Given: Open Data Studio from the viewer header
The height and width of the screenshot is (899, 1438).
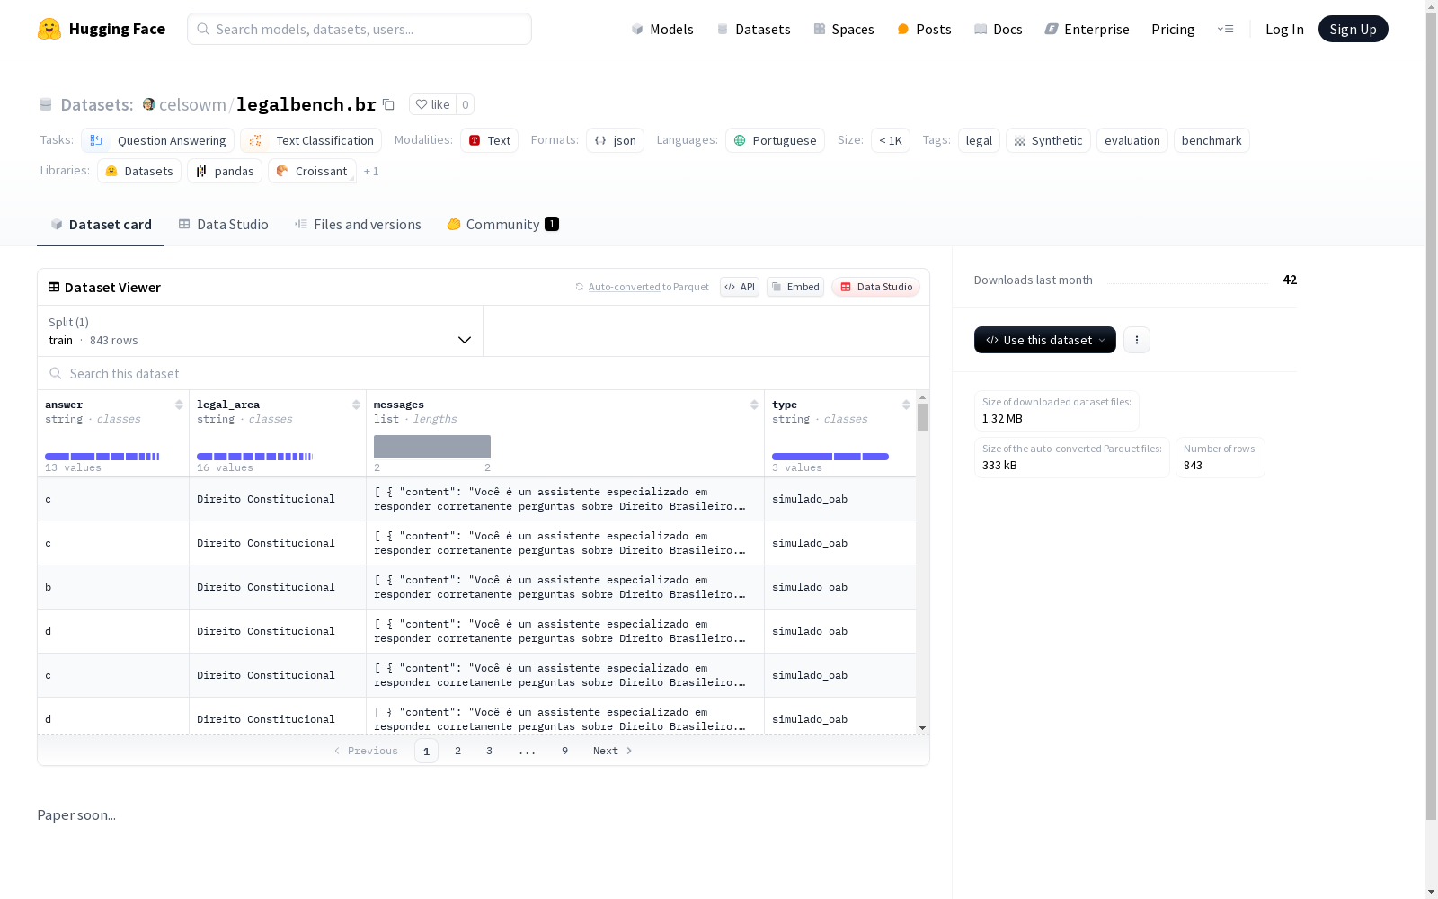Looking at the screenshot, I should pyautogui.click(x=876, y=287).
